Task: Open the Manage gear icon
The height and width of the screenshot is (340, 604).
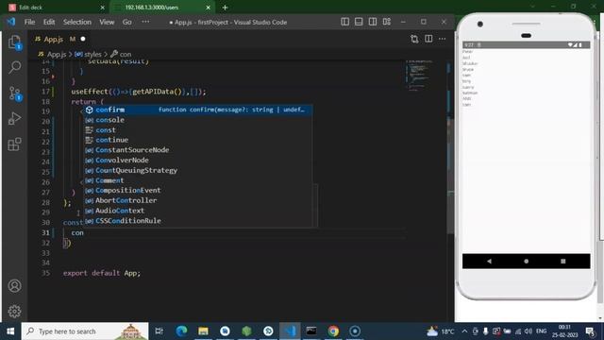Action: (x=15, y=311)
